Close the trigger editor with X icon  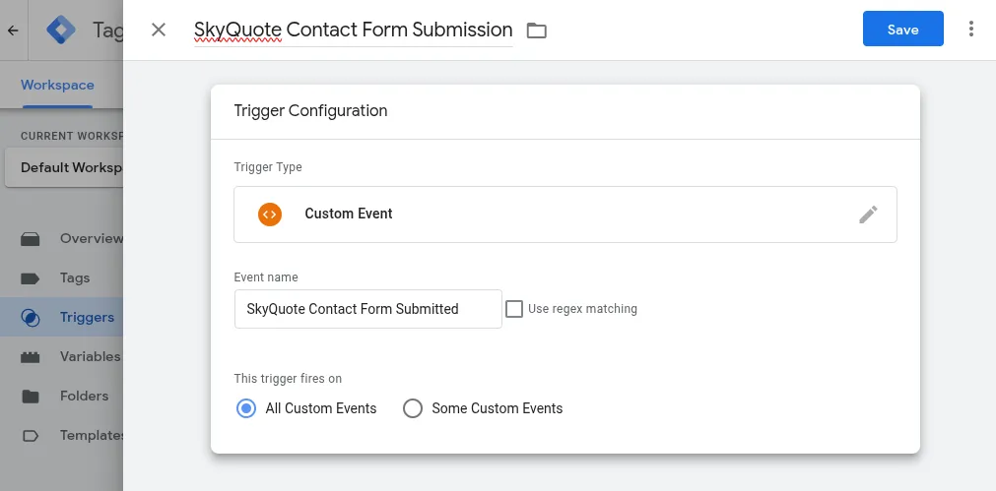click(159, 30)
